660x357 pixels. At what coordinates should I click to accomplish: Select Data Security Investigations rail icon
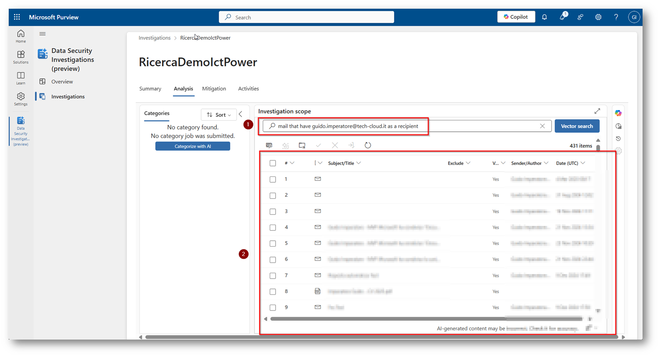21,131
